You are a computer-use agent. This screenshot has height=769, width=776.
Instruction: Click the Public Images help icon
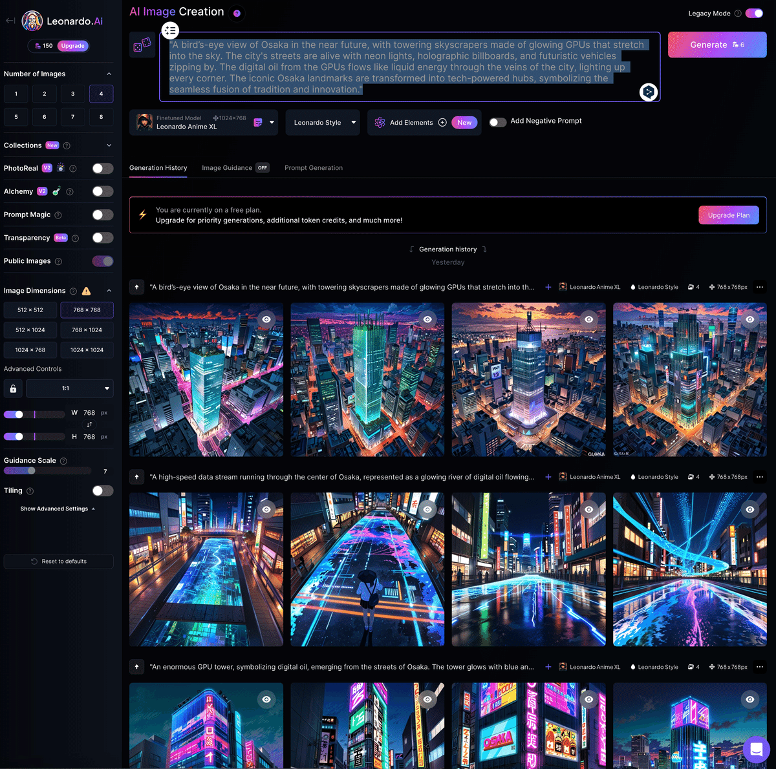click(x=58, y=261)
